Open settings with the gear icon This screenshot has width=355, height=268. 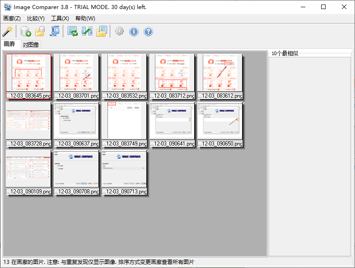coord(119,31)
